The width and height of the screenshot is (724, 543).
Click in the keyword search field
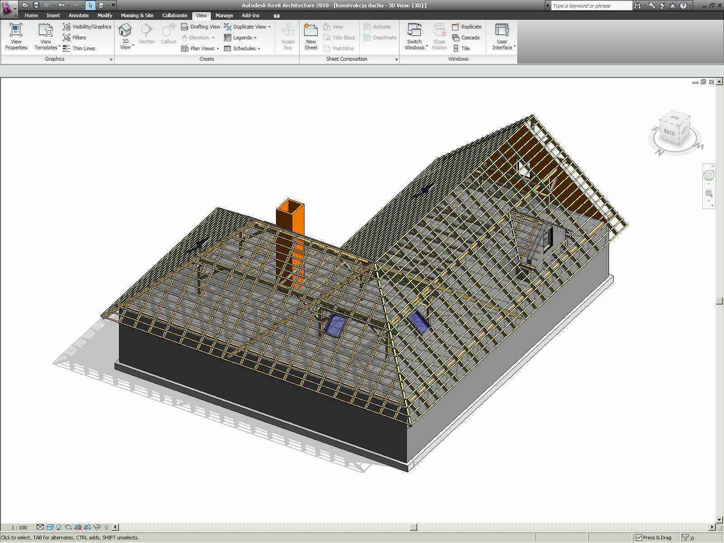tap(591, 6)
